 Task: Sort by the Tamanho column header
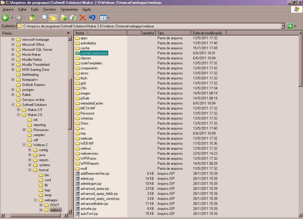[x=141, y=33]
